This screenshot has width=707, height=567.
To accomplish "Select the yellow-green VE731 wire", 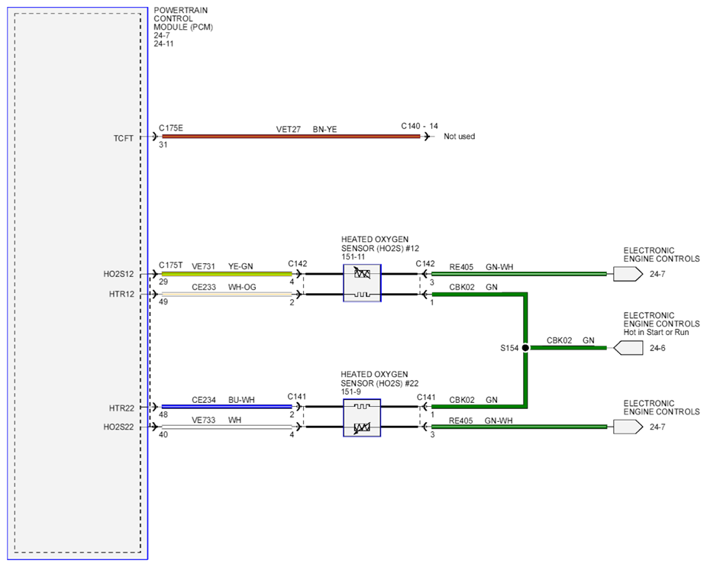I will (227, 274).
